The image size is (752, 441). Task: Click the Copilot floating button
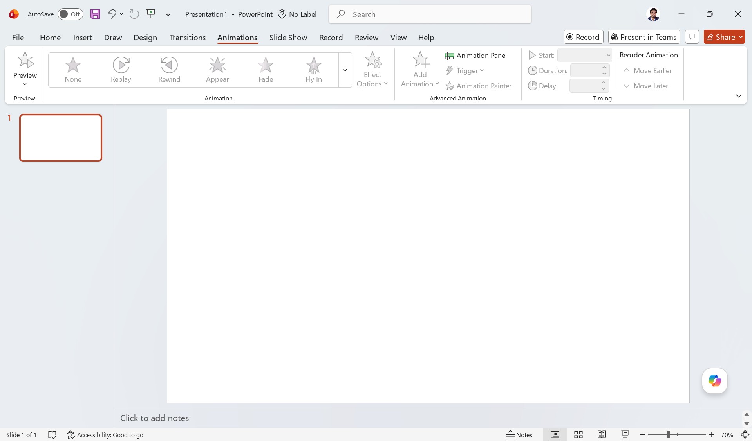point(714,381)
